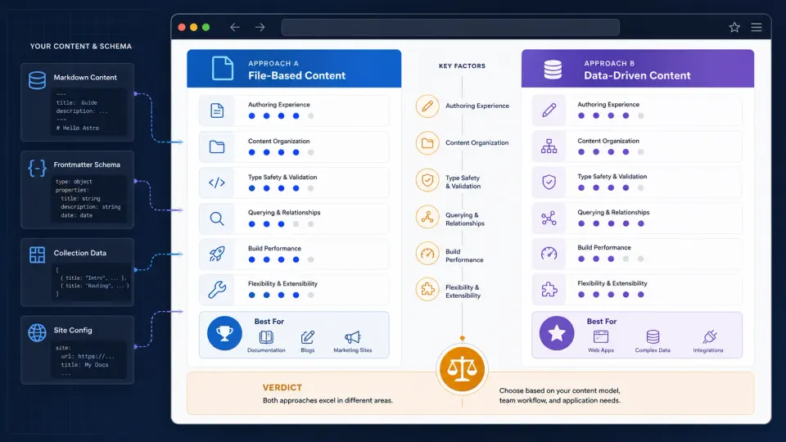
Task: Click Approach B Querying network icon
Action: (x=549, y=218)
